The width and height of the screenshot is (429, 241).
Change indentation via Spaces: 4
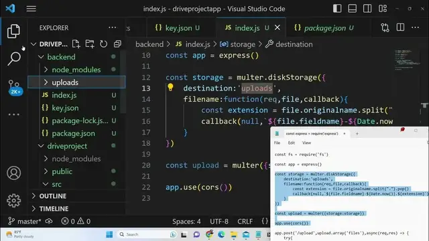click(x=186, y=222)
